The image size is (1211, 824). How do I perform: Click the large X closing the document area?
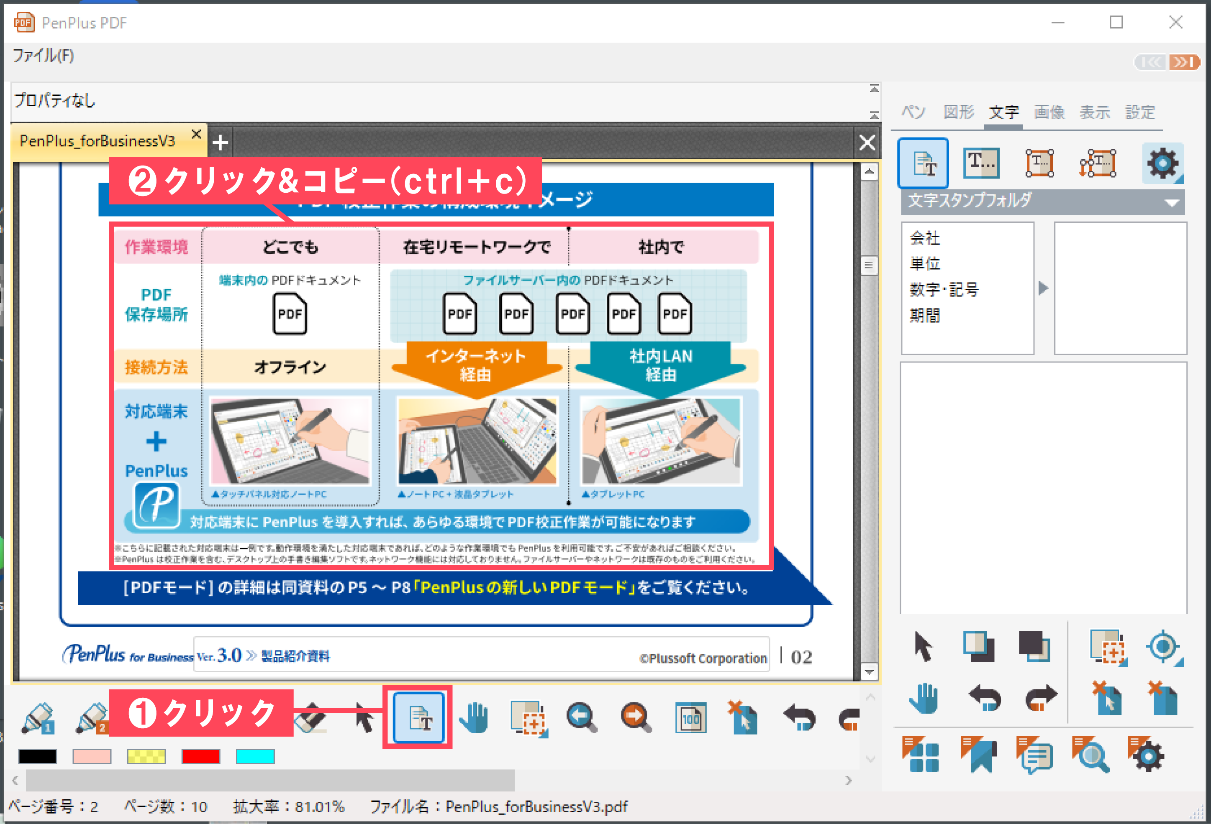coord(867,142)
